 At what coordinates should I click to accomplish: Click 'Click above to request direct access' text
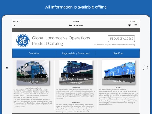point(114,45)
